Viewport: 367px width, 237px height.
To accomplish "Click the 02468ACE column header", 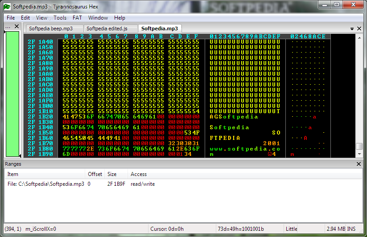I will pyautogui.click(x=308, y=37).
